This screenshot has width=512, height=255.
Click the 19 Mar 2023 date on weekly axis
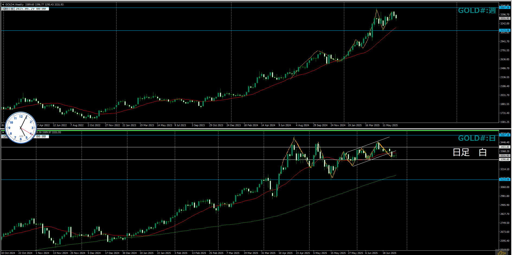pos(147,125)
